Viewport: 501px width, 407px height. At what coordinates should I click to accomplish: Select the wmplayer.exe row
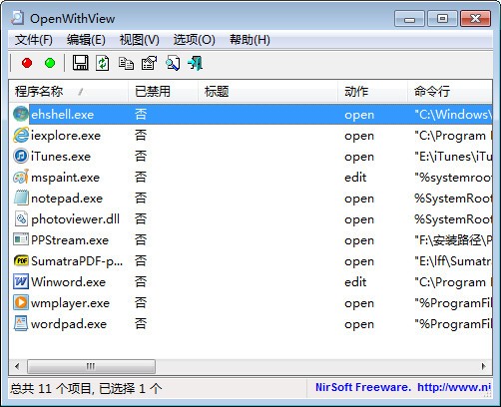click(x=251, y=302)
